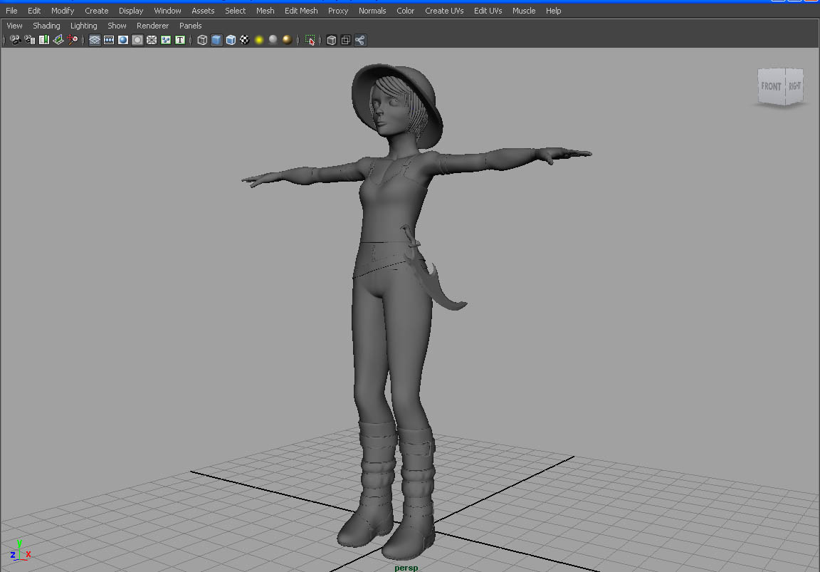The height and width of the screenshot is (572, 820).
Task: Click the 2D Pan/Zoom icon
Action: [x=72, y=41]
